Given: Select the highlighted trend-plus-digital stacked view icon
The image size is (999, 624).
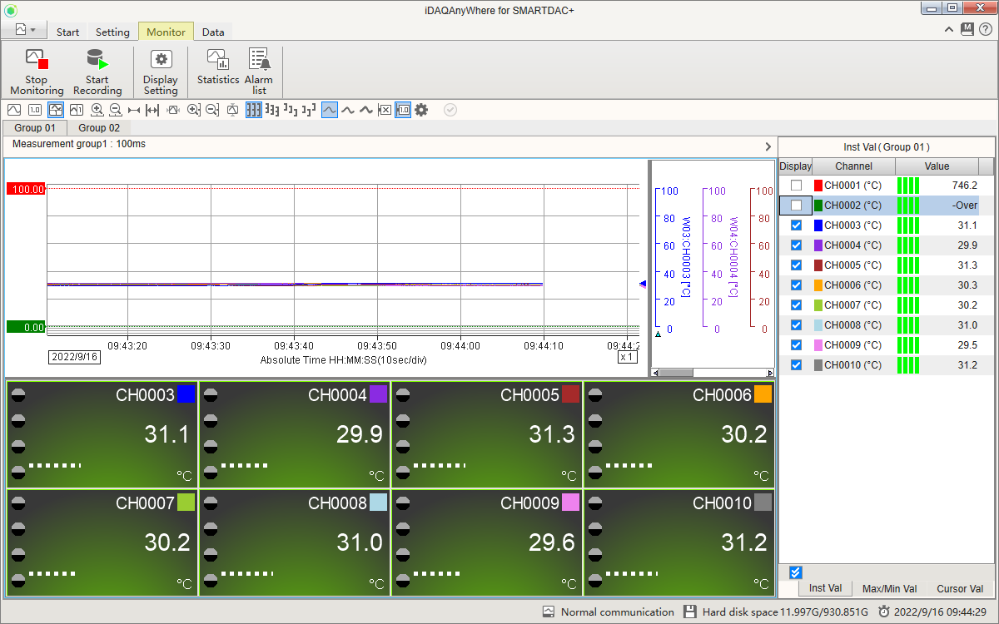Looking at the screenshot, I should [x=56, y=110].
